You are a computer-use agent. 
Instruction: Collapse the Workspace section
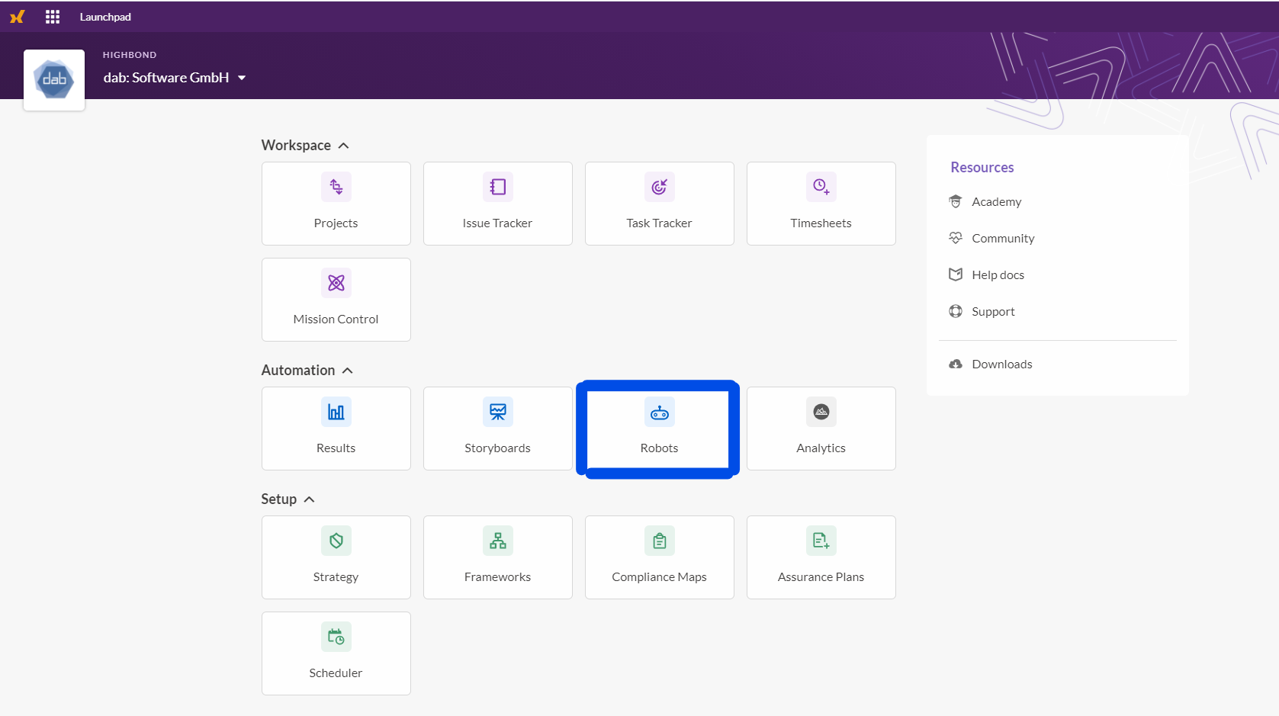point(343,146)
